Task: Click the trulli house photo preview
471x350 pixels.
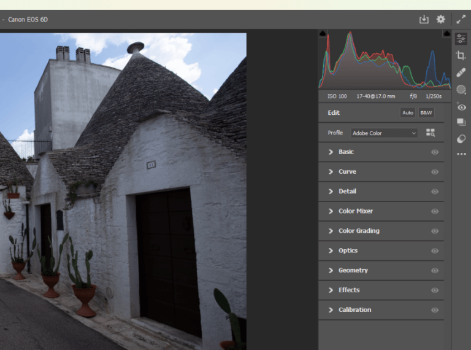Action: click(x=123, y=192)
